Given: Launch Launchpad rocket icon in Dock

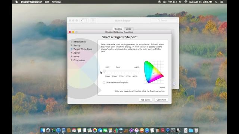Looking at the screenshot, I should (48, 130).
